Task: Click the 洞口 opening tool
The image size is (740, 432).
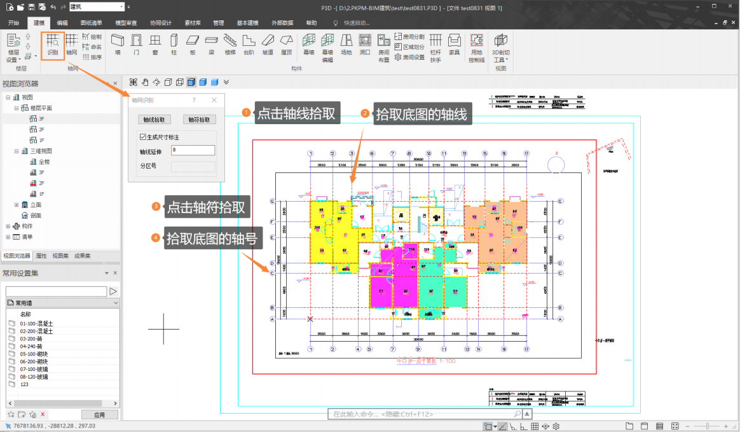Action: pos(364,44)
